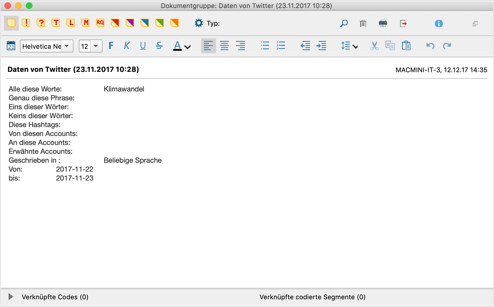The height and width of the screenshot is (307, 494).
Task: Select the L memo type icon
Action: pos(71,23)
